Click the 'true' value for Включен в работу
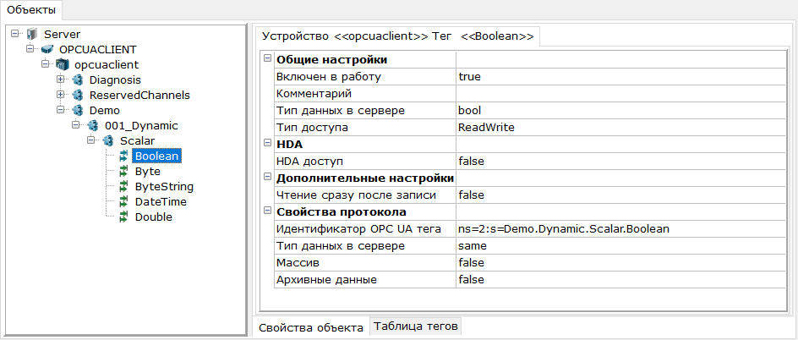Viewport: 798px width, 340px height. tap(620, 77)
